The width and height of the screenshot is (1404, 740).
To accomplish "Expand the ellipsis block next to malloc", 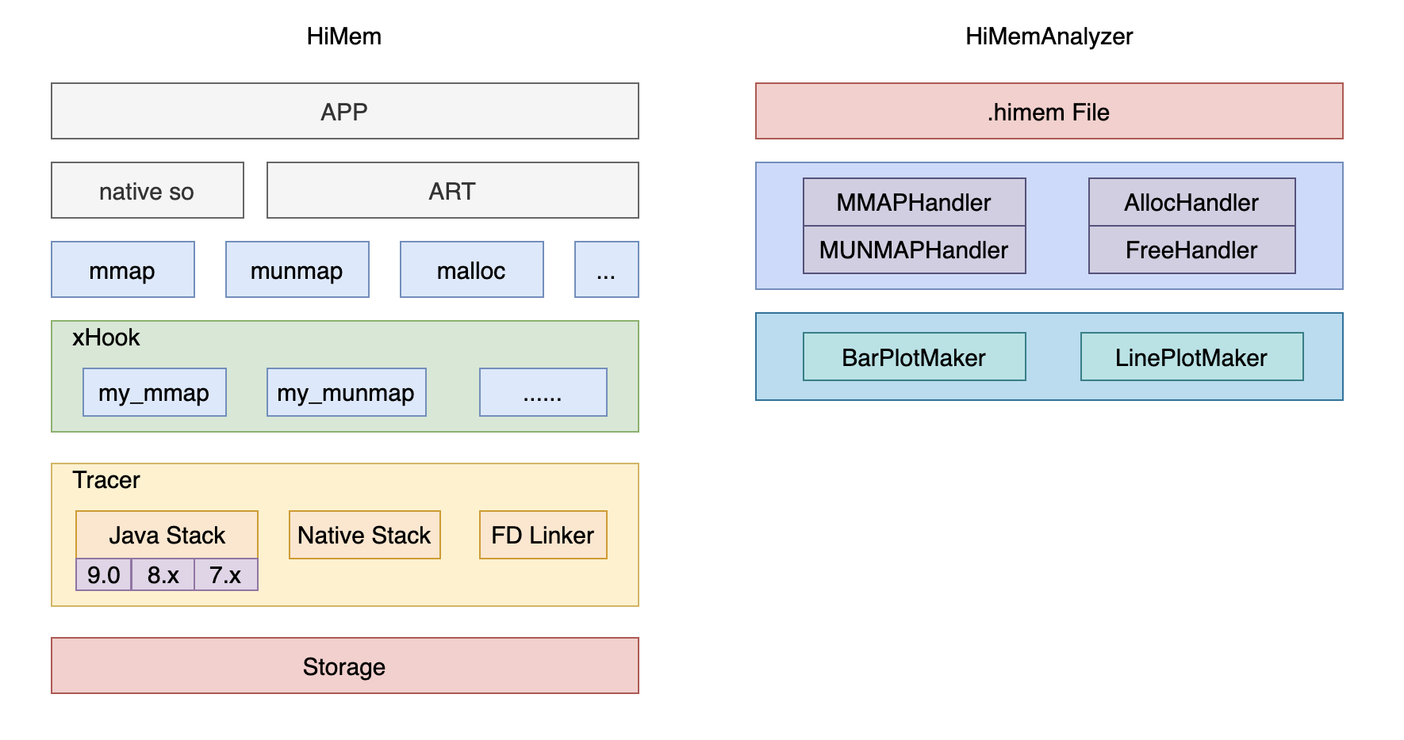I will (x=606, y=269).
